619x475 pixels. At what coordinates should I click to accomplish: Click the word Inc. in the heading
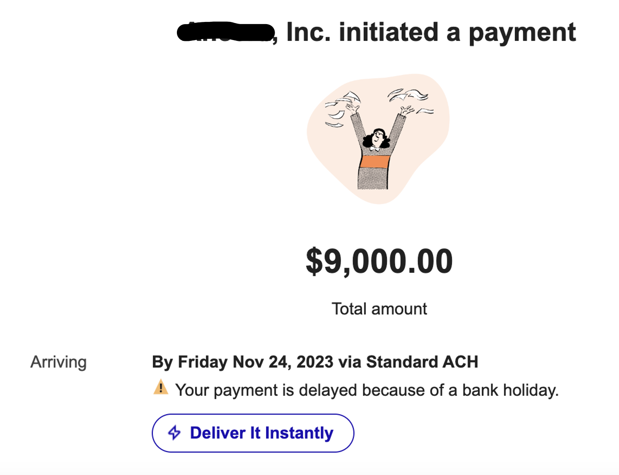click(309, 32)
